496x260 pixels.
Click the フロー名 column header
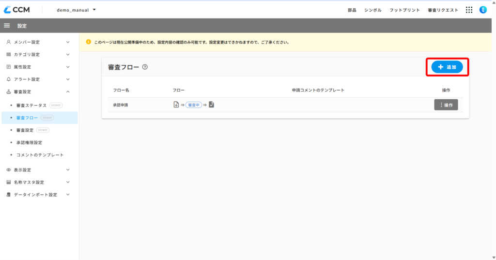(121, 90)
